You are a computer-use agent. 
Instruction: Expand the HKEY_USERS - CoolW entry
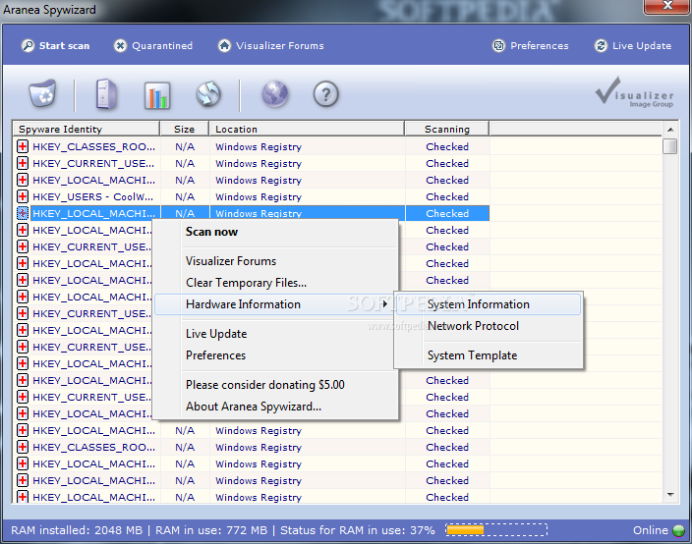(23, 196)
